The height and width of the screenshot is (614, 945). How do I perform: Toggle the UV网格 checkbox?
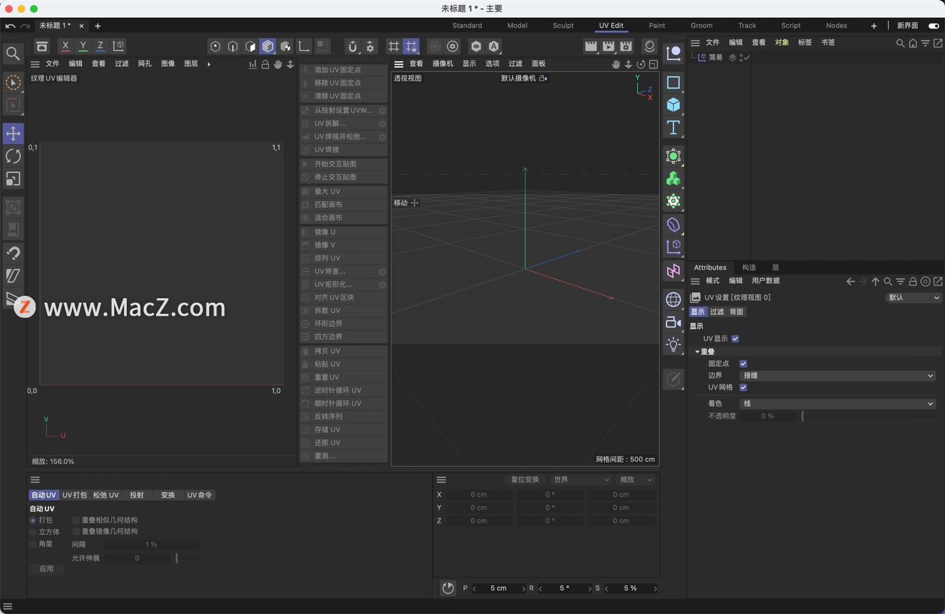[x=743, y=387]
